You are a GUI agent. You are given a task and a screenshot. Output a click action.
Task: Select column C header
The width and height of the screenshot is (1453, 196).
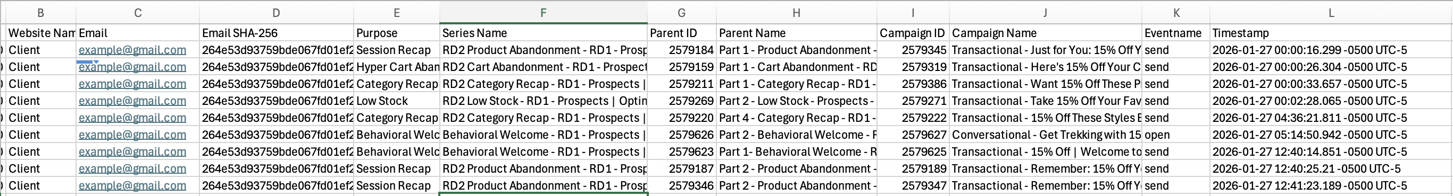[138, 12]
